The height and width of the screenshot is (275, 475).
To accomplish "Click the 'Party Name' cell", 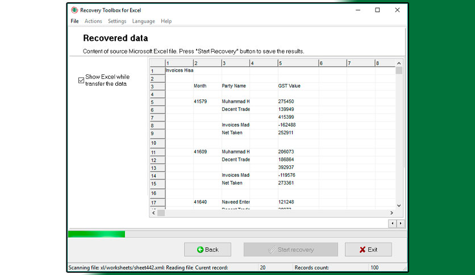I will click(236, 86).
